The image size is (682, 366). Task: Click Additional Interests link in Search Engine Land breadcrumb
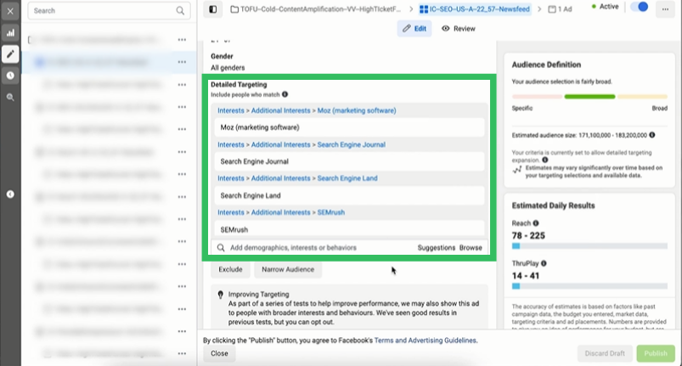281,178
